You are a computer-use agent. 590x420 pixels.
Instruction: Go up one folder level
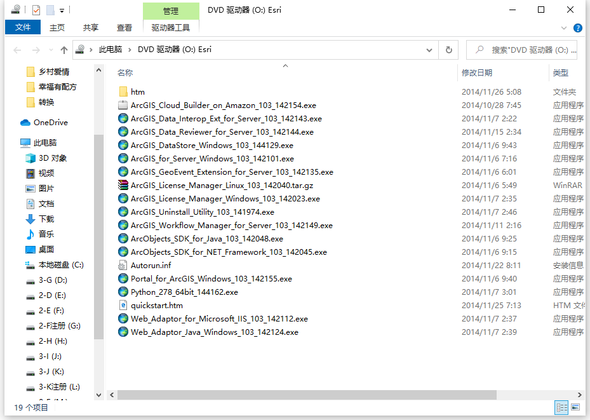pos(64,50)
